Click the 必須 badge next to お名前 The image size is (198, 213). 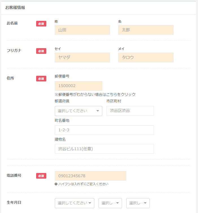(x=41, y=24)
